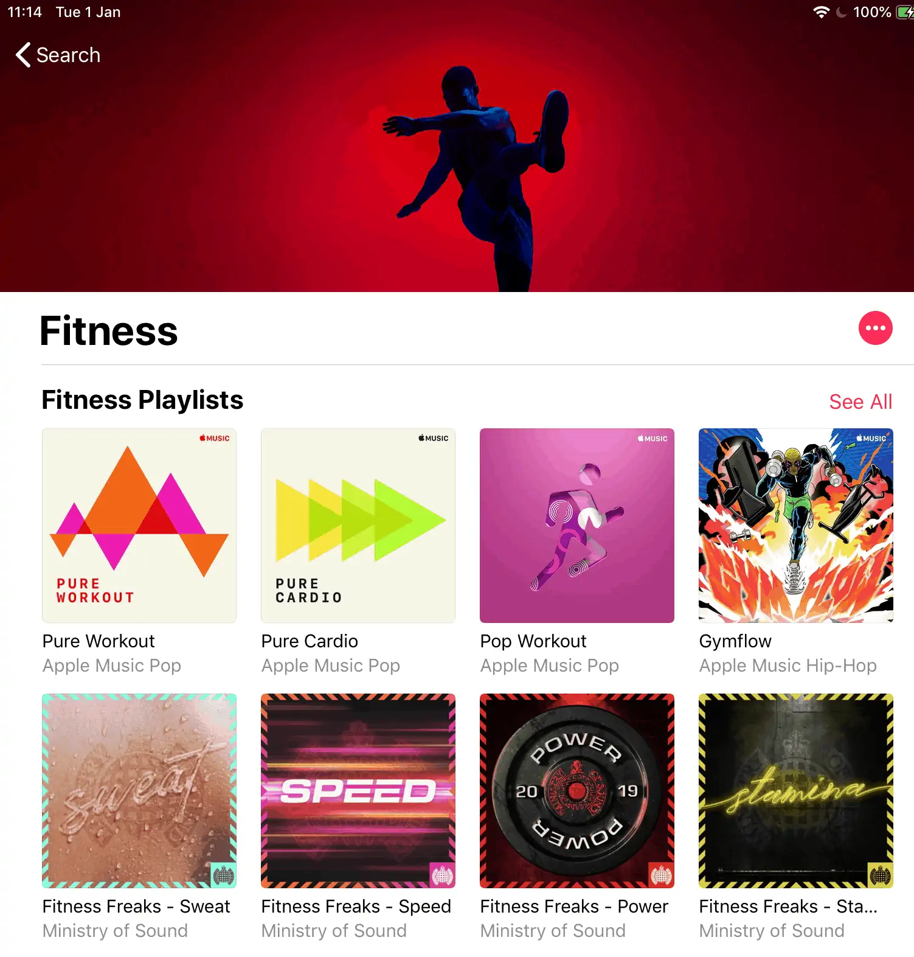
Task: Tap the Fitness Freaks - Power title
Action: coord(574,907)
